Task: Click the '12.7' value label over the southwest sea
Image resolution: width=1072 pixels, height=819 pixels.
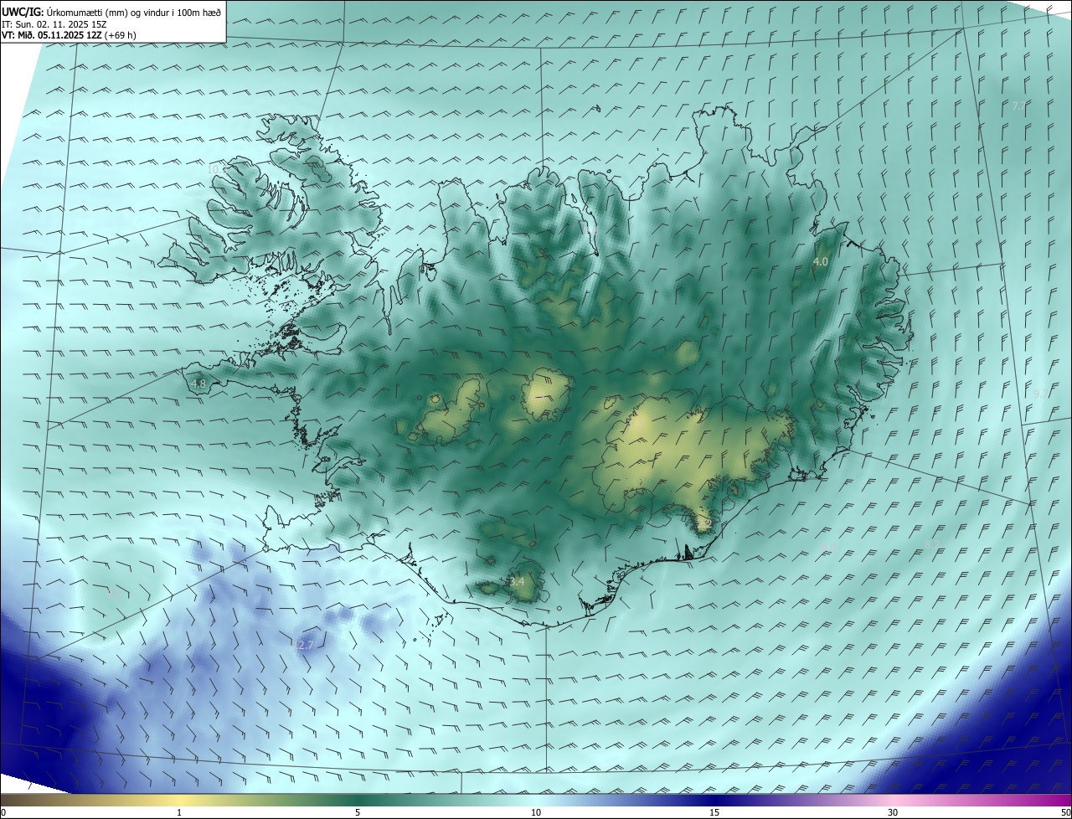Action: [303, 645]
